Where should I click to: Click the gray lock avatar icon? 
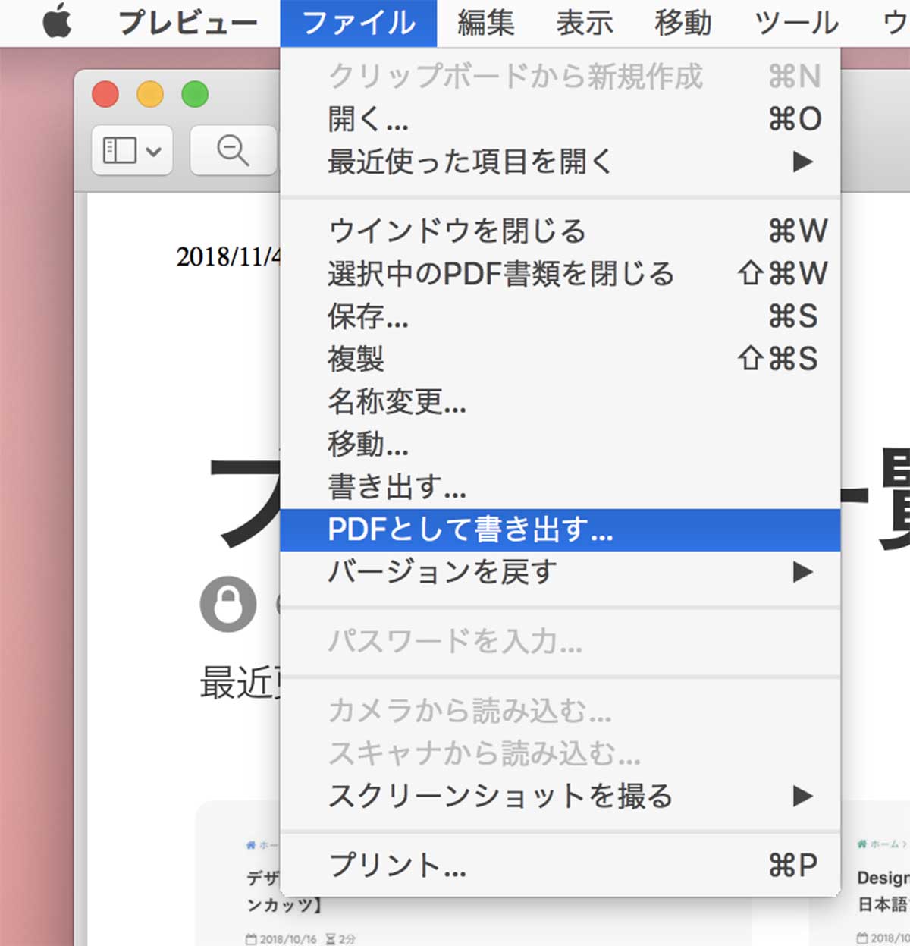click(227, 605)
